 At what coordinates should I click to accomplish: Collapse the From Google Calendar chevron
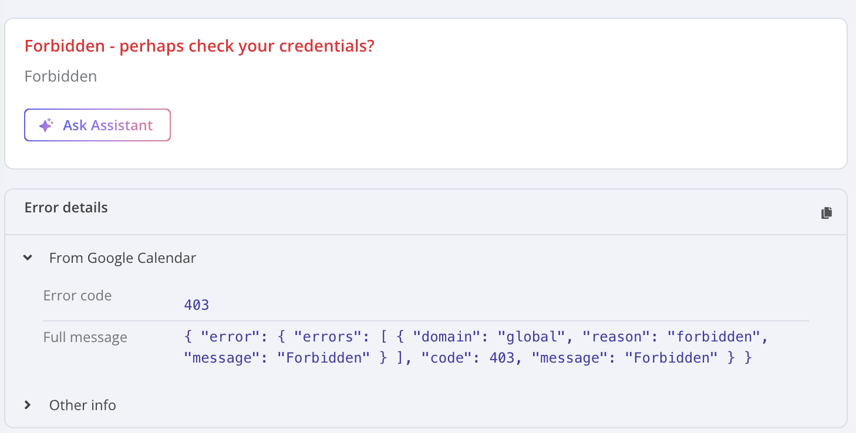[28, 258]
